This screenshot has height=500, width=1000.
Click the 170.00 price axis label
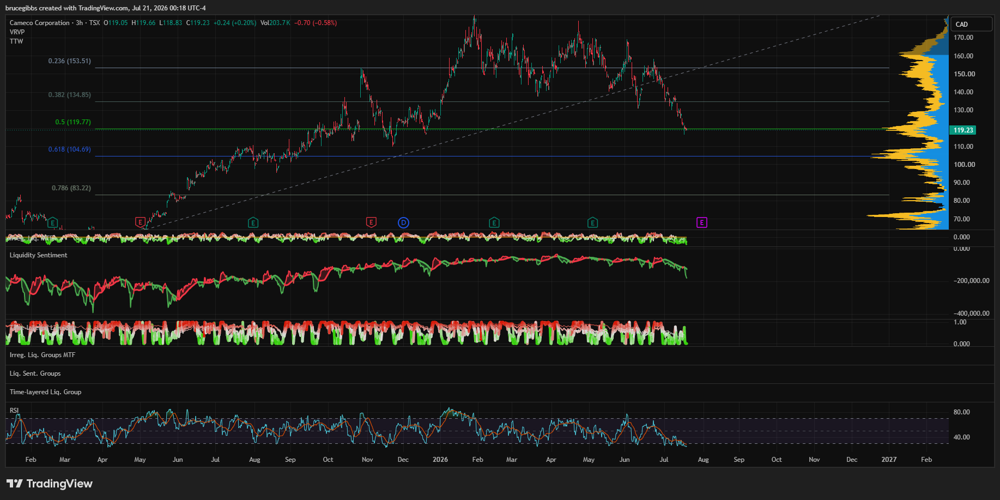963,38
